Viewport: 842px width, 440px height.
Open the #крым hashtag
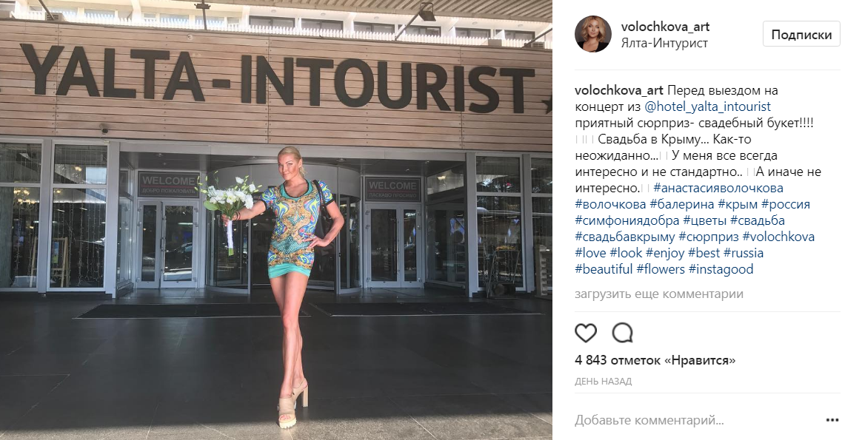pyautogui.click(x=741, y=204)
